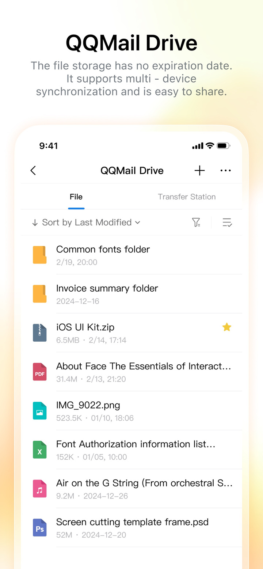Tap the descending sort arrow icon
The height and width of the screenshot is (569, 263).
35,223
